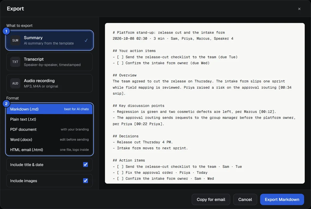Click the SUM icon badge

(x=15, y=40)
